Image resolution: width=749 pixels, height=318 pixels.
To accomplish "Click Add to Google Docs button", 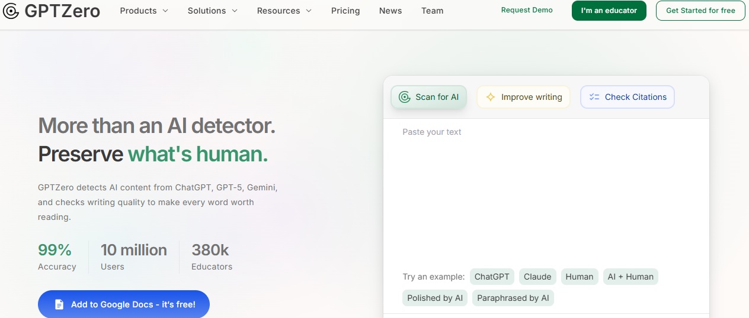I will coord(124,304).
